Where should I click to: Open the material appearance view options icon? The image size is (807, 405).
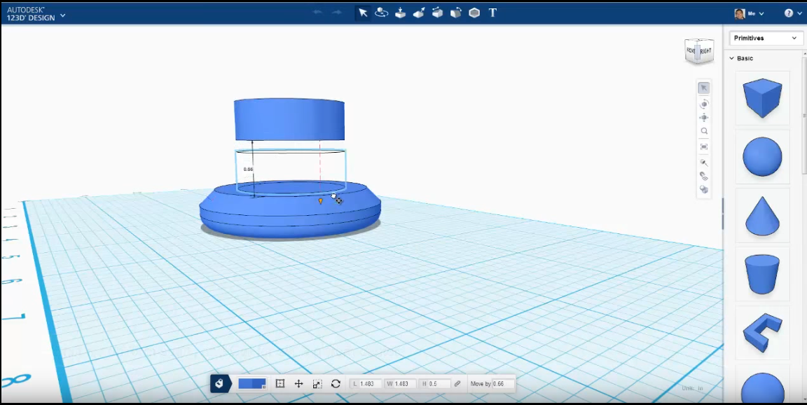point(703,163)
